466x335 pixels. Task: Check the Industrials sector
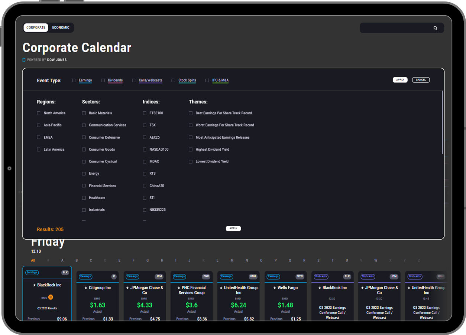tap(84, 210)
